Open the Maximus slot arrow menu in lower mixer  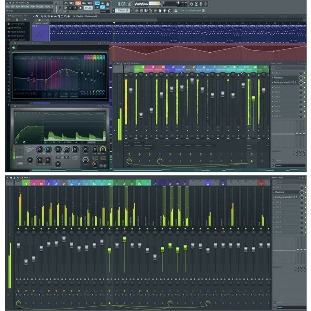click(273, 192)
